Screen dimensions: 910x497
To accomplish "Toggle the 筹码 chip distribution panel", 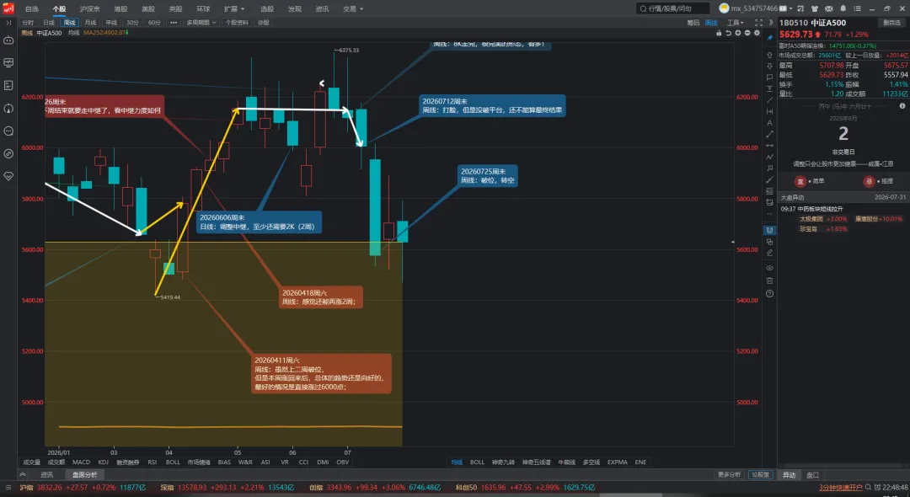I will point(693,23).
